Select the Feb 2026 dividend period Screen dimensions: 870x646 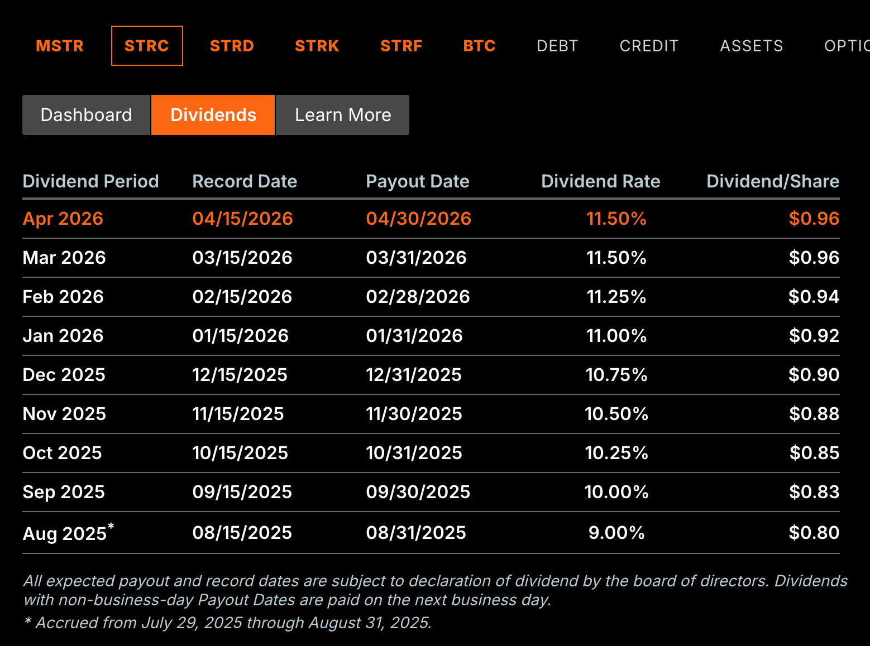pos(63,297)
